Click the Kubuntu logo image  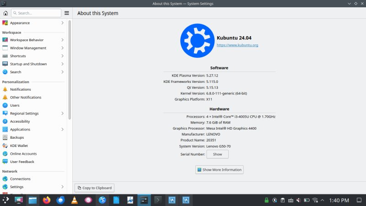click(197, 41)
